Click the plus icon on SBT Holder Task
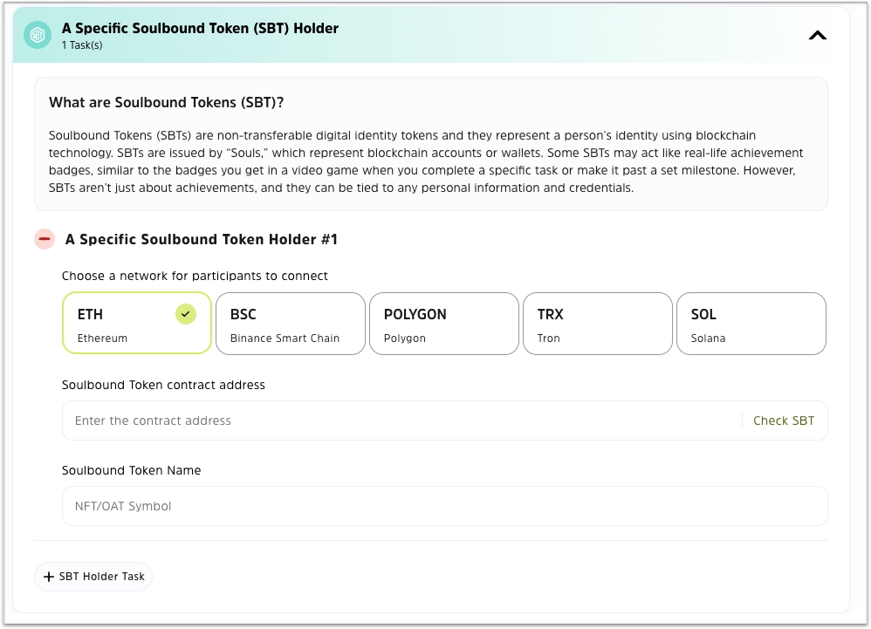This screenshot has width=871, height=629. [49, 577]
